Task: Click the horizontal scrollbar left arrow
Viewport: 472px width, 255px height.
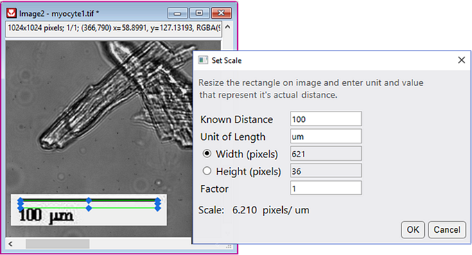Action: point(10,243)
